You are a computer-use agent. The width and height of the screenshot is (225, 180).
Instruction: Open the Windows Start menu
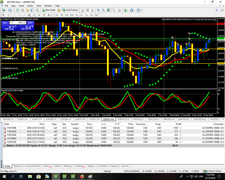[x=4, y=176]
